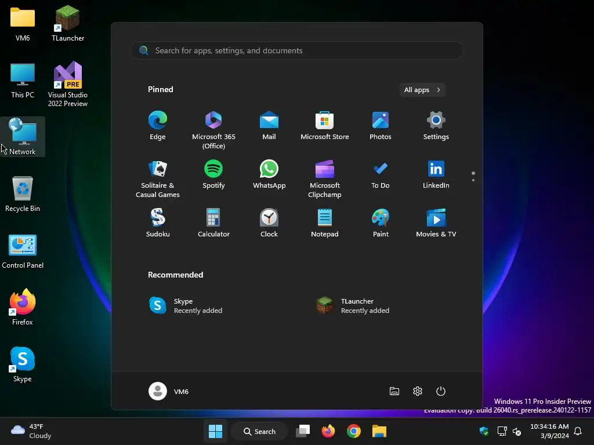594x445 pixels.
Task: Focus the Start menu search field
Action: pyautogui.click(x=297, y=51)
